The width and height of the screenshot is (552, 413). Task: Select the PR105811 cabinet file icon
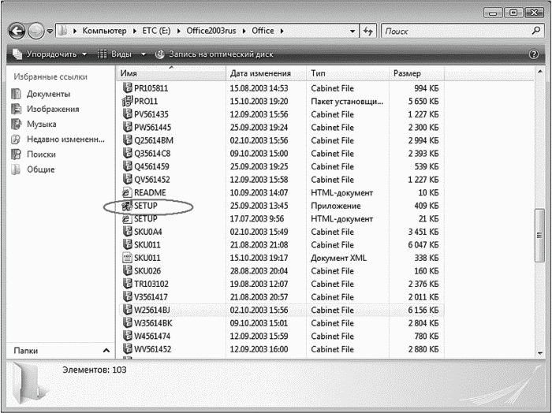click(127, 87)
